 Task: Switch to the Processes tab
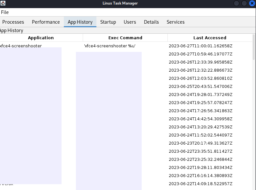(x=13, y=22)
